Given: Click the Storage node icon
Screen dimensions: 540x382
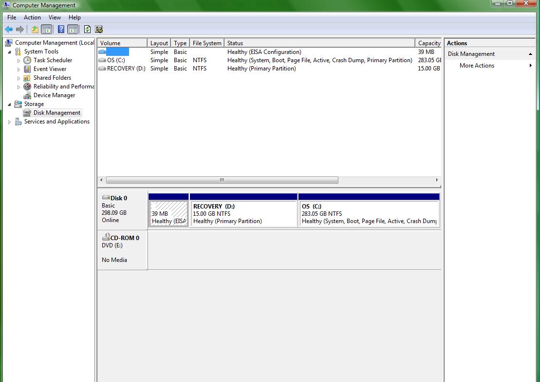Looking at the screenshot, I should point(18,104).
